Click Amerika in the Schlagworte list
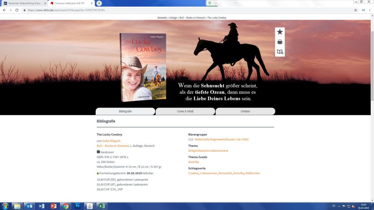The image size is (374, 210). coord(238,173)
